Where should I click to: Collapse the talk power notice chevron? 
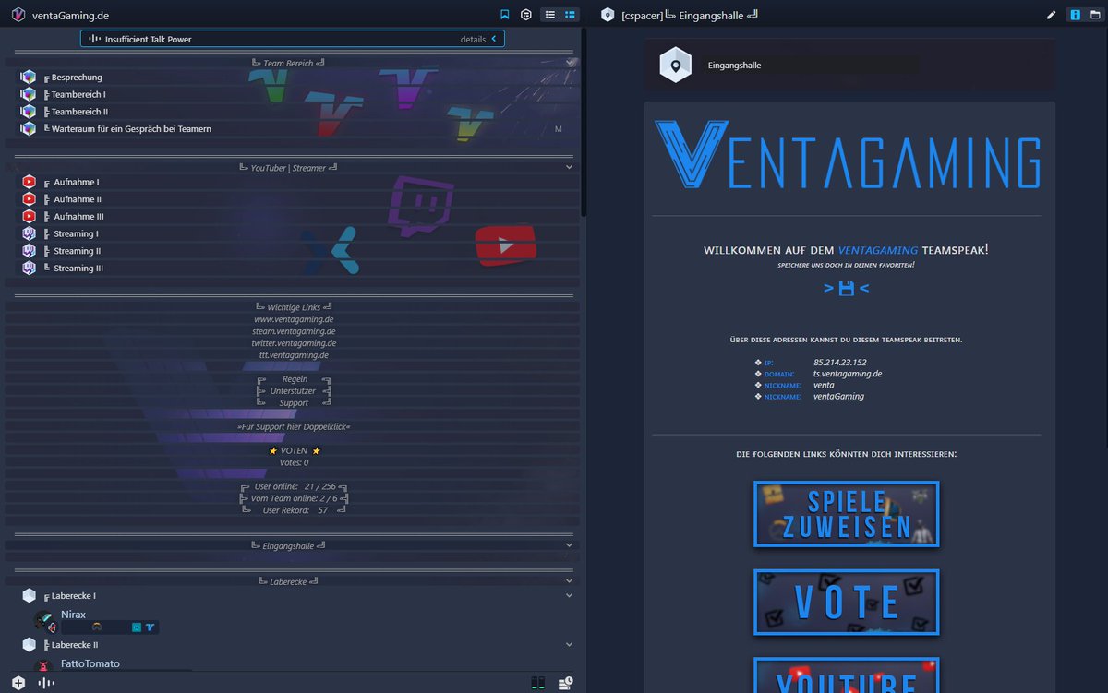[x=494, y=39]
